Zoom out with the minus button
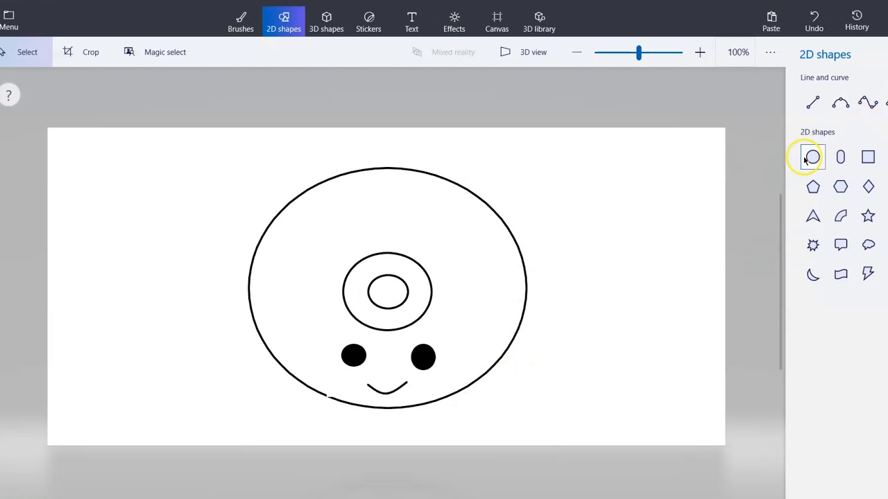The image size is (888, 499). tap(577, 52)
